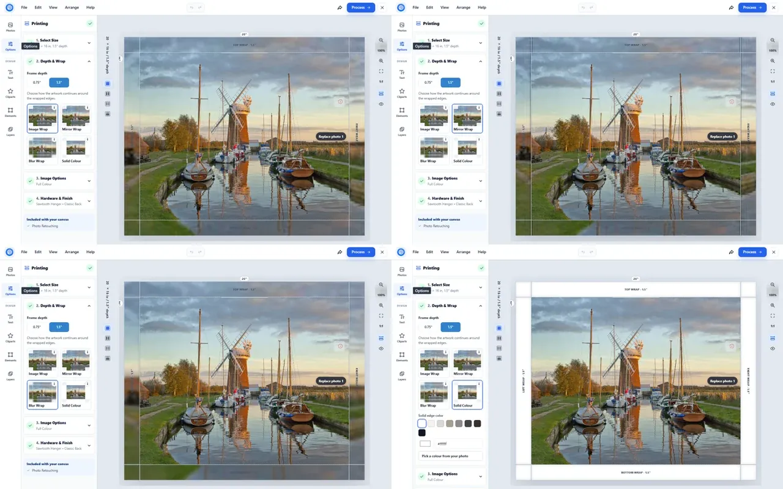Select Blur Wrap thumbnail in top-right window
Image resolution: width=783 pixels, height=489 pixels.
point(434,150)
